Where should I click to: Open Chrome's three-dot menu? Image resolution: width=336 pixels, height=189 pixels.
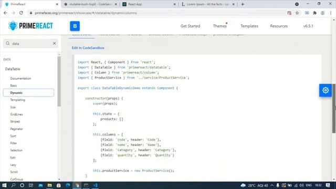[x=331, y=13]
